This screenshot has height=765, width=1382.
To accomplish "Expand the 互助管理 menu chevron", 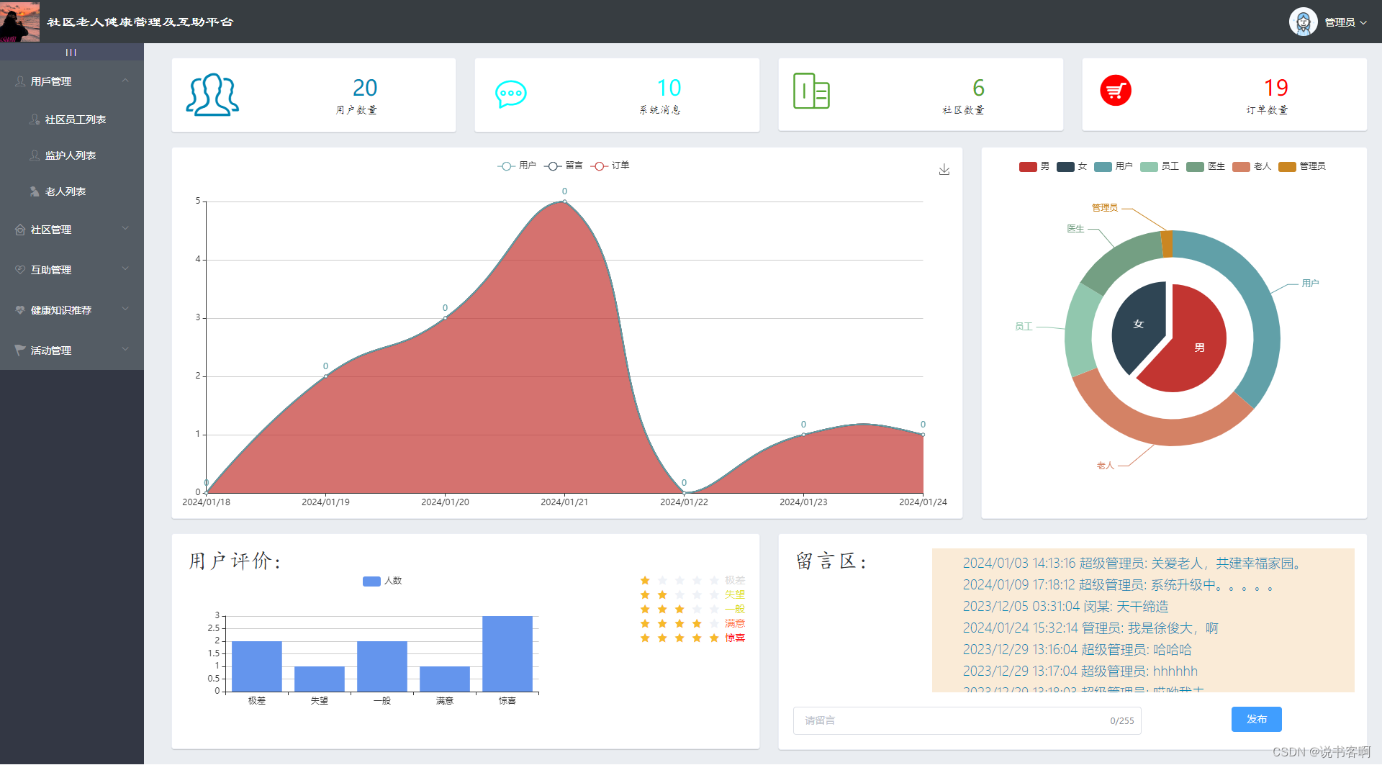I will [125, 269].
